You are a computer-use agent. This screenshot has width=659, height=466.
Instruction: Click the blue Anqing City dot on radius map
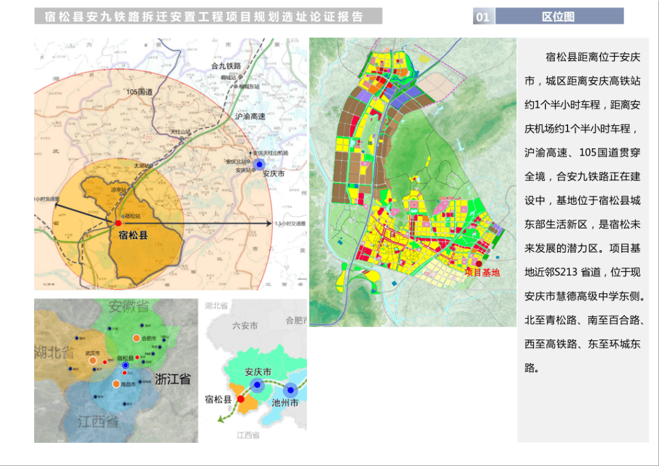coord(259,164)
